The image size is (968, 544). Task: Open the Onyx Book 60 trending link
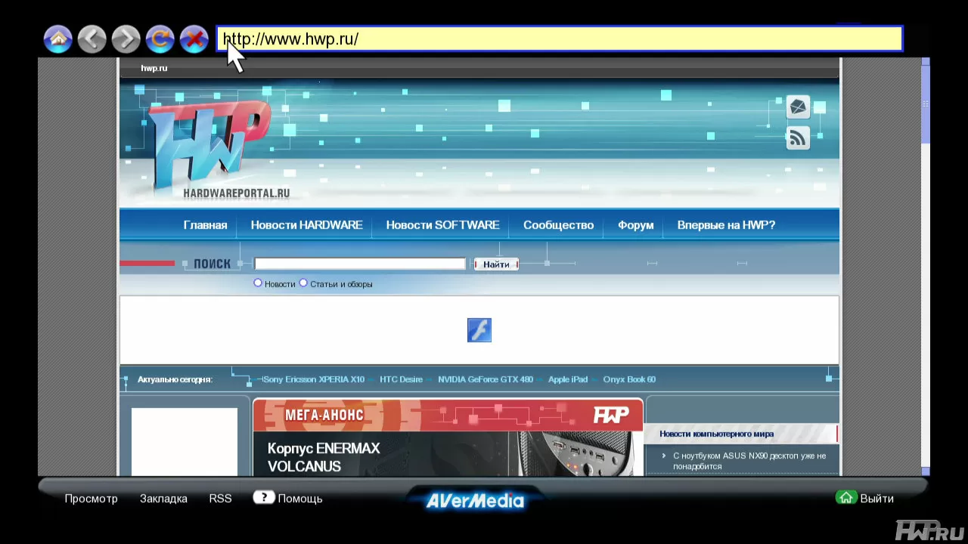point(629,379)
